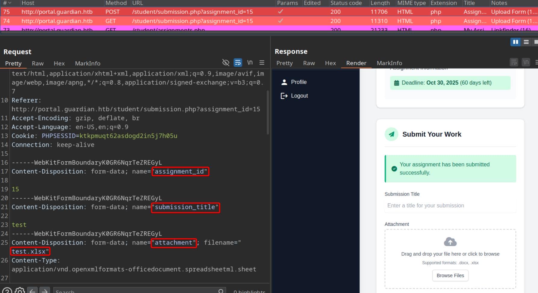Switch to Raw tab in Response
This screenshot has width=538, height=293.
coord(309,63)
